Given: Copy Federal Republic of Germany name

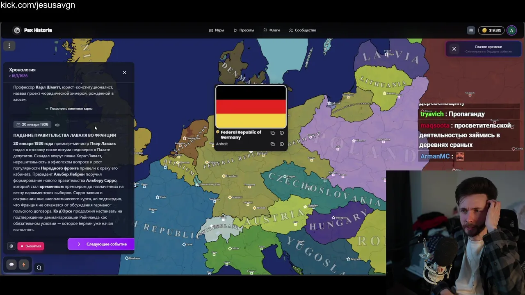Looking at the screenshot, I should tap(272, 133).
